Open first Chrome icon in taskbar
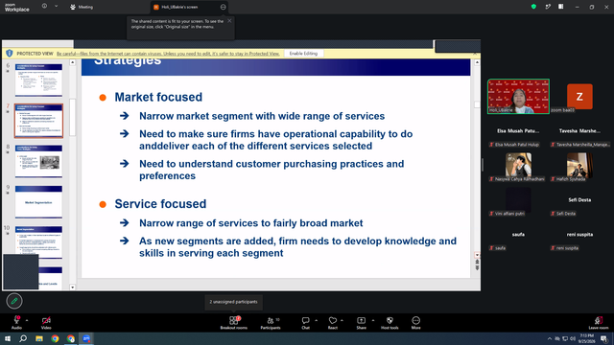Image resolution: width=614 pixels, height=345 pixels. (x=55, y=338)
